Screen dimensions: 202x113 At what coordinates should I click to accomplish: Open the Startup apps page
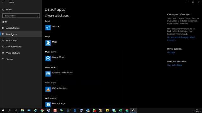coord(21,59)
